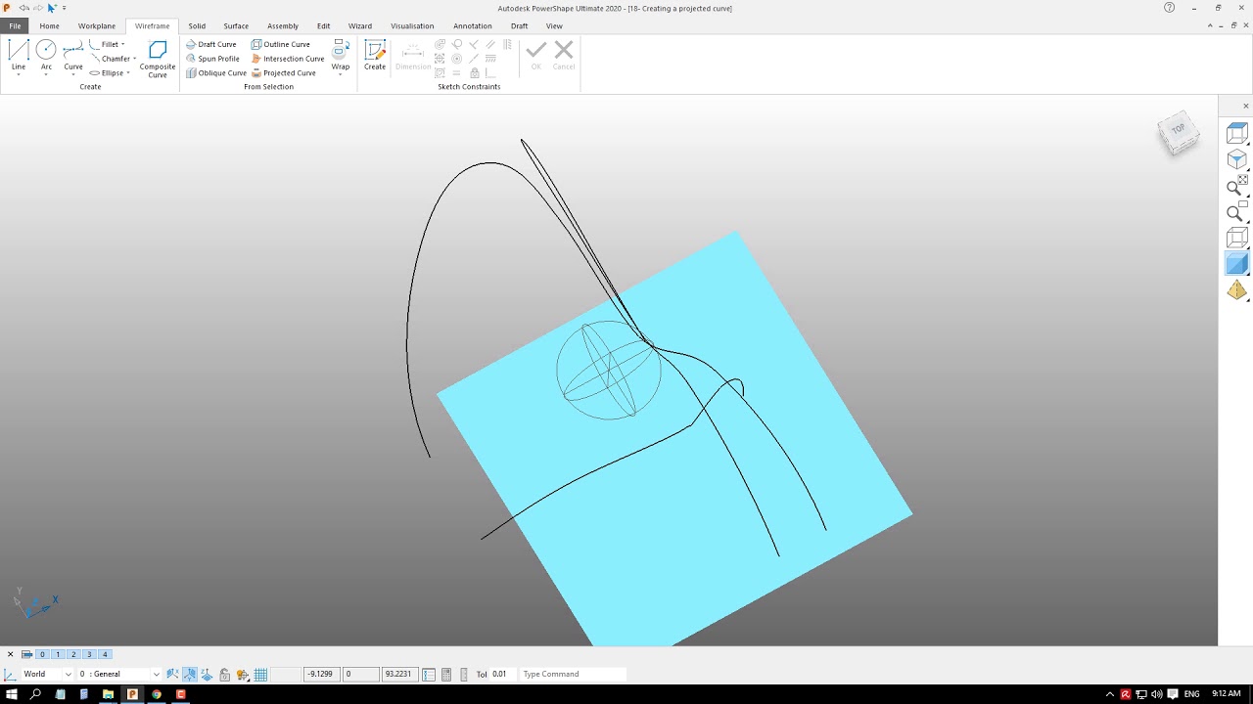Toggle level 3 button

(x=89, y=654)
